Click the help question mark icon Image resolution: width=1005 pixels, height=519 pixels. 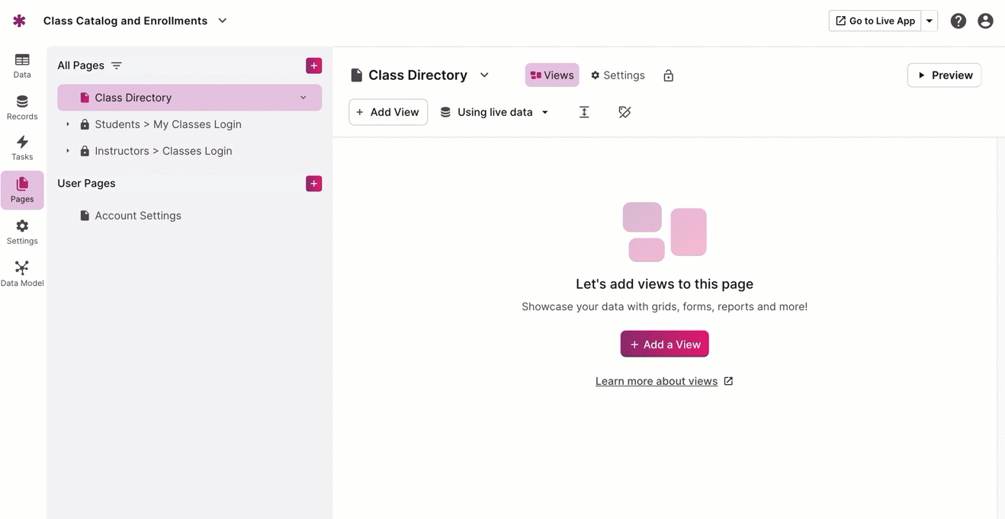(958, 21)
